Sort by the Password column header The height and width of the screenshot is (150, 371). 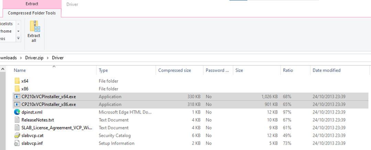[217, 70]
